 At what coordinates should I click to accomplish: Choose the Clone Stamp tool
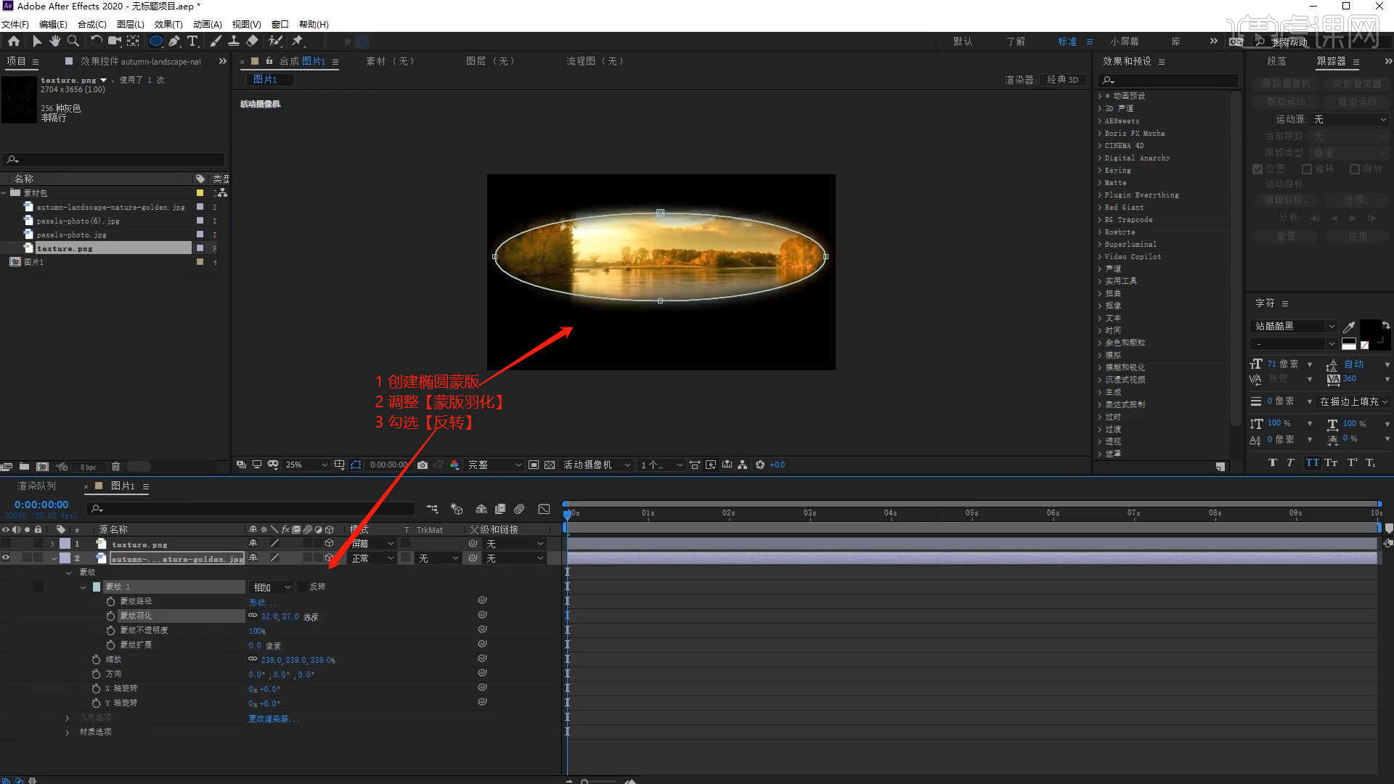pos(234,41)
